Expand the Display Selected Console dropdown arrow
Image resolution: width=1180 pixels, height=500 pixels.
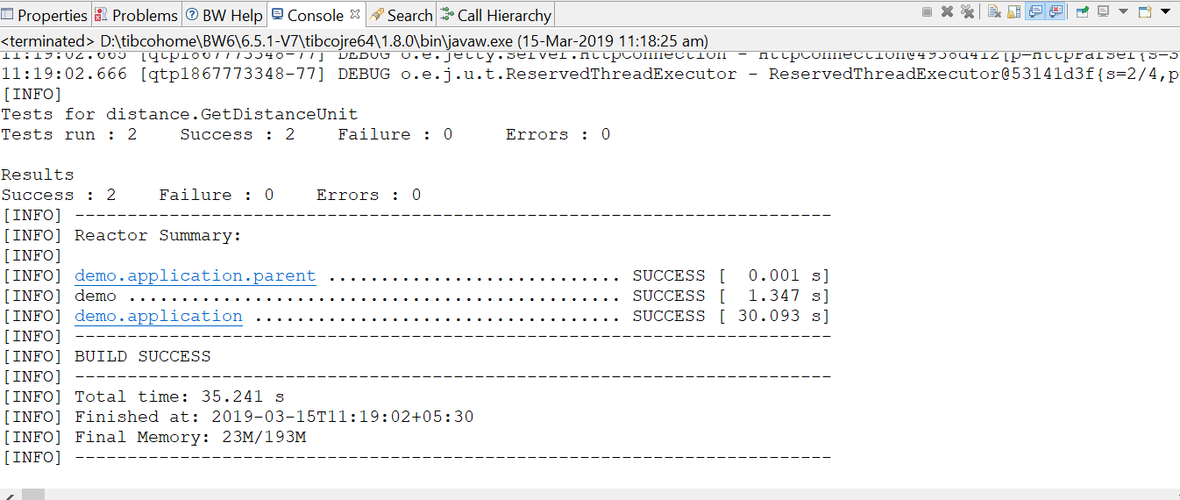pos(1123,11)
